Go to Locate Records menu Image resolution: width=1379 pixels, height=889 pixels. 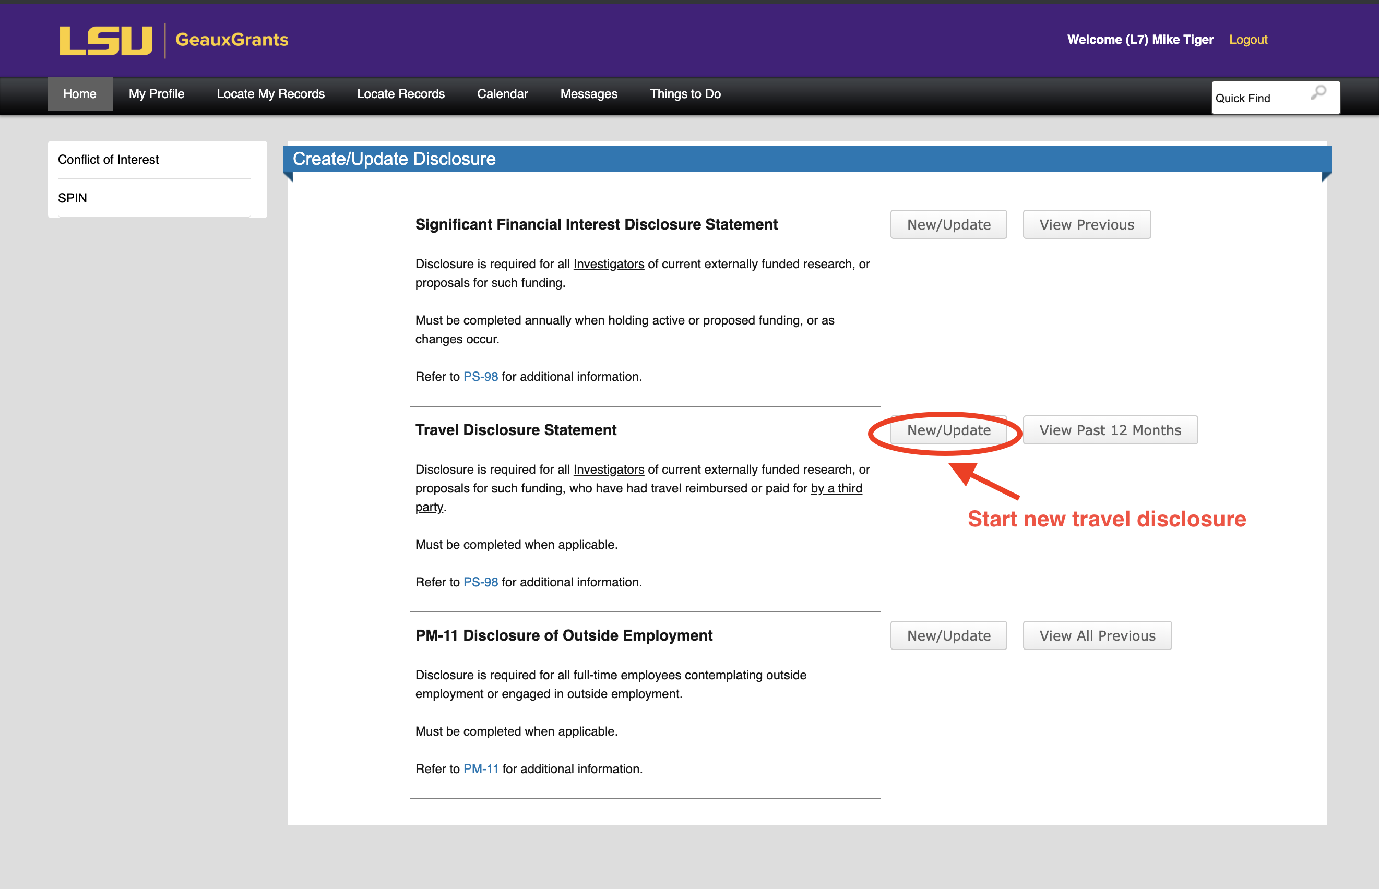tap(401, 94)
